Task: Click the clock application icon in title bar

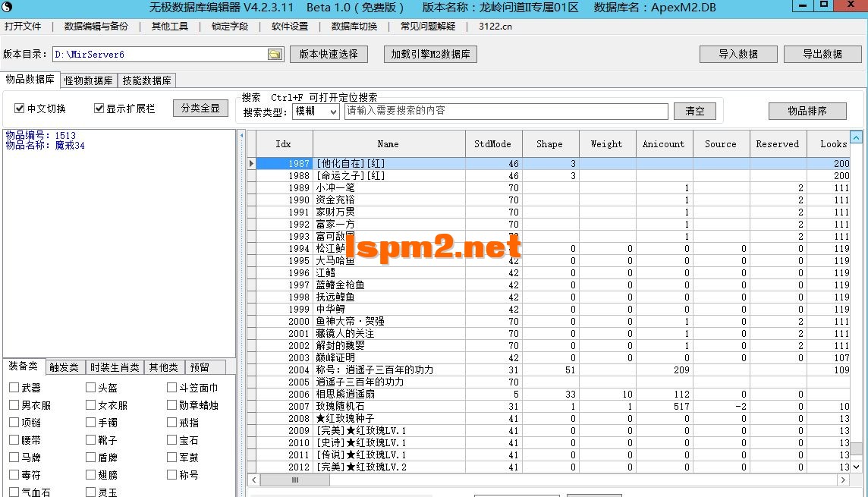Action: pos(8,7)
